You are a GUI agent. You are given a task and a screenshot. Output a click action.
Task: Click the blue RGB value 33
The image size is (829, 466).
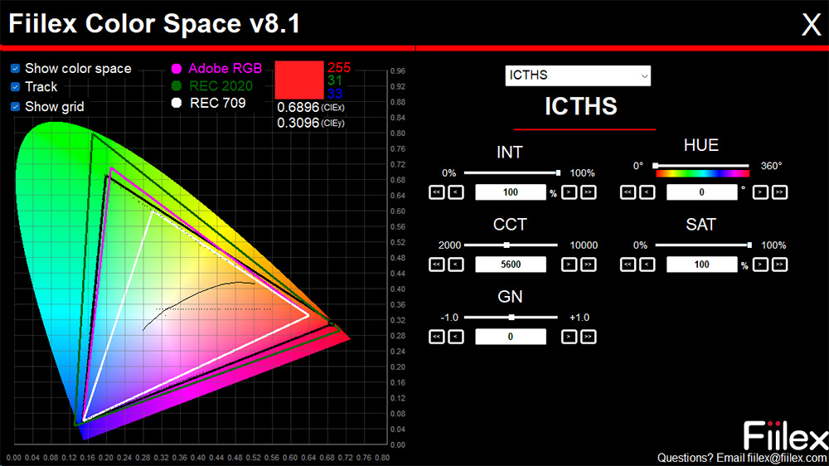tap(335, 94)
